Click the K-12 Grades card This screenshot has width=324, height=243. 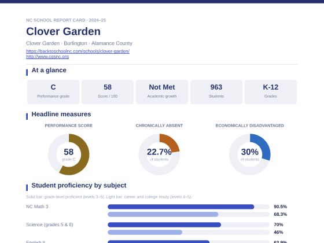tap(271, 92)
